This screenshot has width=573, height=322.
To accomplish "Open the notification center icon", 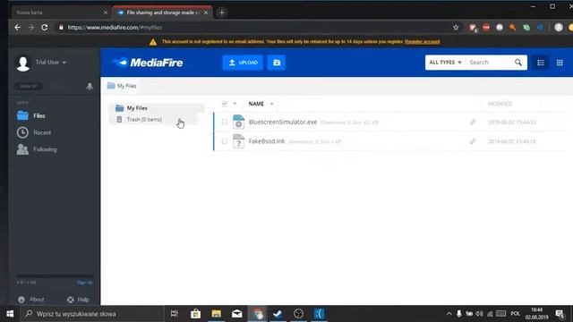I will pos(560,314).
